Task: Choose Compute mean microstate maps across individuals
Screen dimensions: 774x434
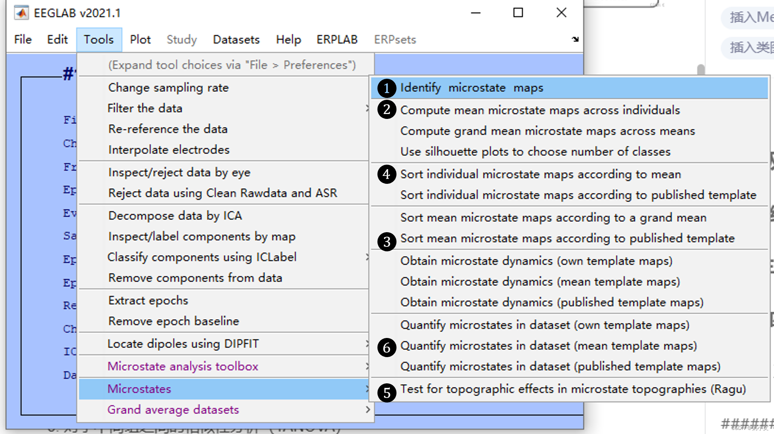Action: tap(569, 110)
